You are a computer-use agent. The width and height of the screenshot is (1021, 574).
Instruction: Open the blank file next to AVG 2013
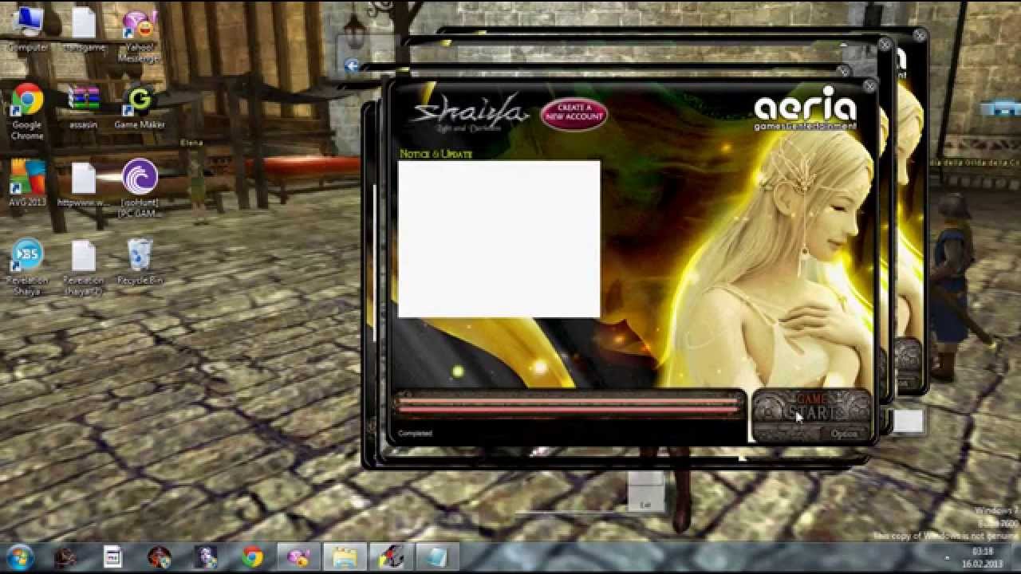click(x=84, y=184)
